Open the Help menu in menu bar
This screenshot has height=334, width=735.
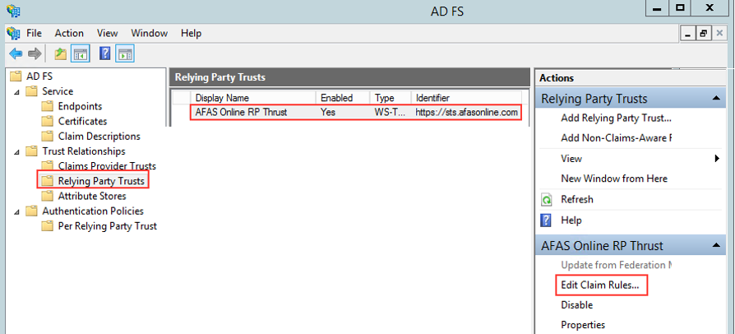192,33
